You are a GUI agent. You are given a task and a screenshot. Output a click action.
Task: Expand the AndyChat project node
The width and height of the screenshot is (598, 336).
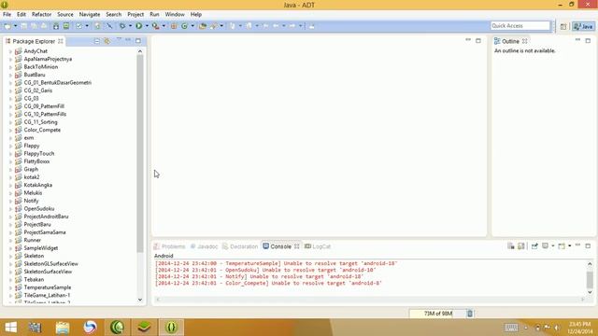(x=10, y=51)
